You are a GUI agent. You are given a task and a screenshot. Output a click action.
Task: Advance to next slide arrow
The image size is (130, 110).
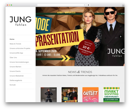[120, 37]
